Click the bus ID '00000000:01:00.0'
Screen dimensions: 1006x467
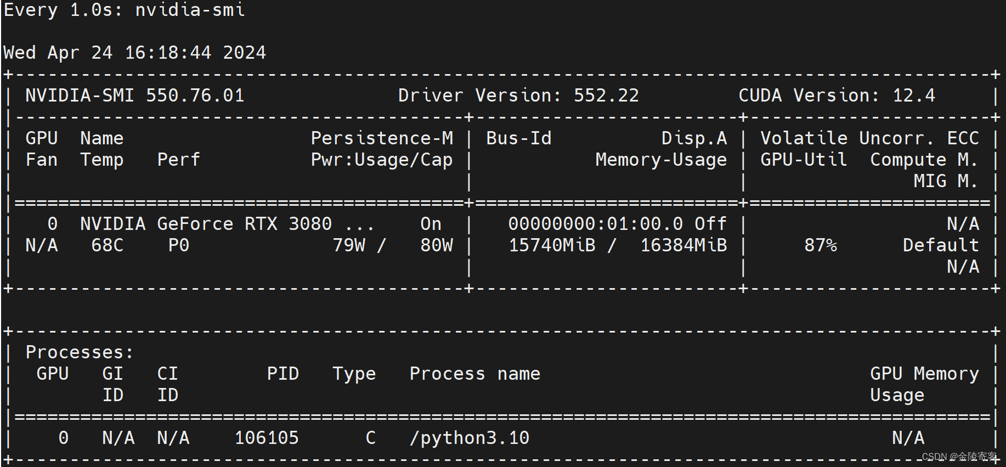click(596, 224)
